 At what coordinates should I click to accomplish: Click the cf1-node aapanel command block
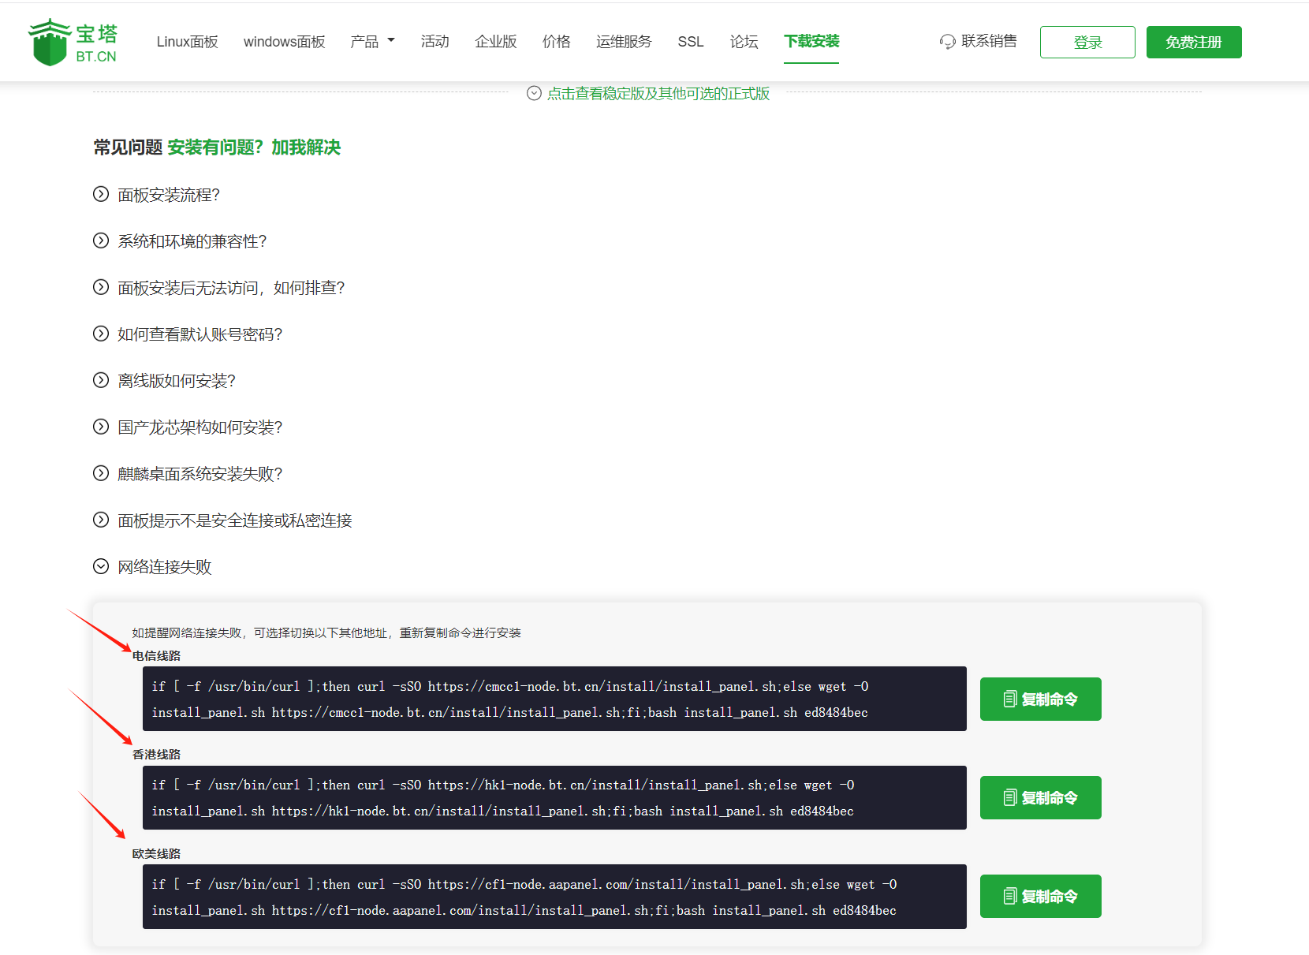[554, 897]
